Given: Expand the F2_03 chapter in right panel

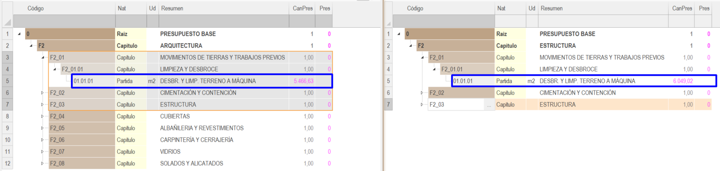Looking at the screenshot, I should [422, 104].
